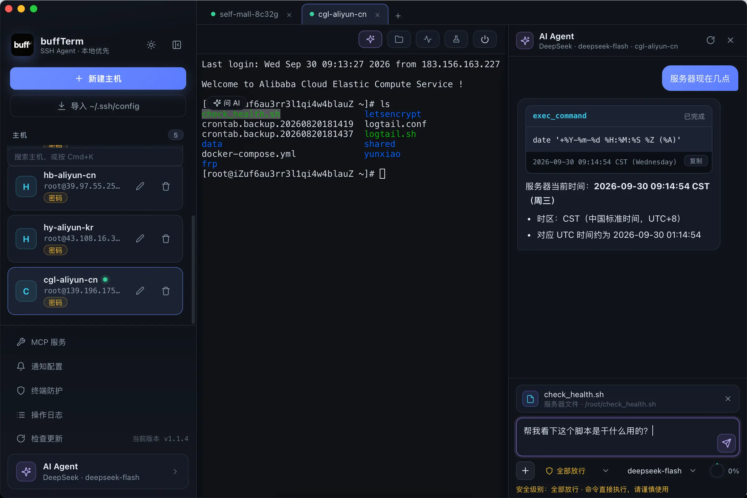The image size is (747, 498).
Task: Toggle the AI assistant sparkle toolbar button
Action: pos(370,40)
